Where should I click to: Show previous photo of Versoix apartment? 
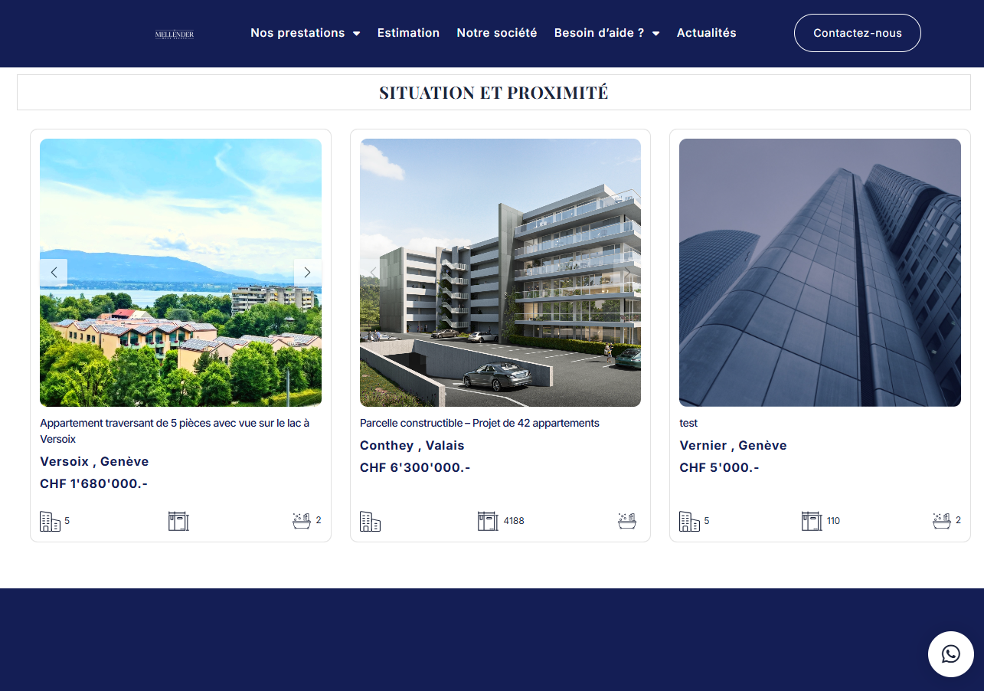click(x=54, y=273)
